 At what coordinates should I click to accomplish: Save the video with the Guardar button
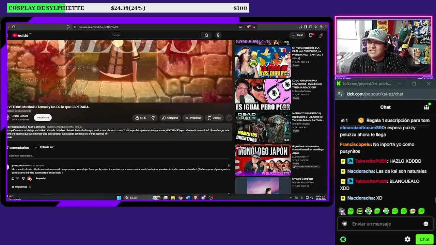(215, 118)
